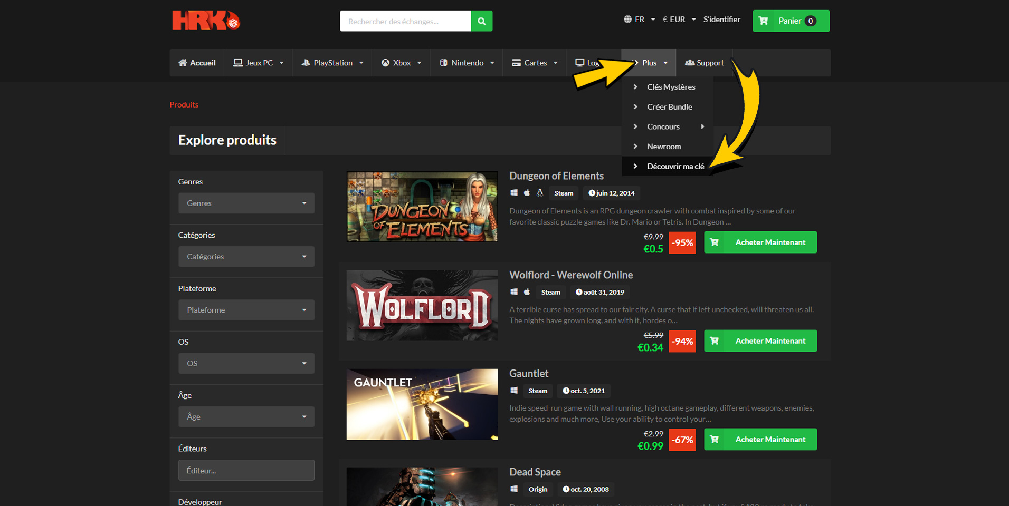Image resolution: width=1009 pixels, height=506 pixels.
Task: Open the Nintendo navigation menu
Action: [467, 63]
